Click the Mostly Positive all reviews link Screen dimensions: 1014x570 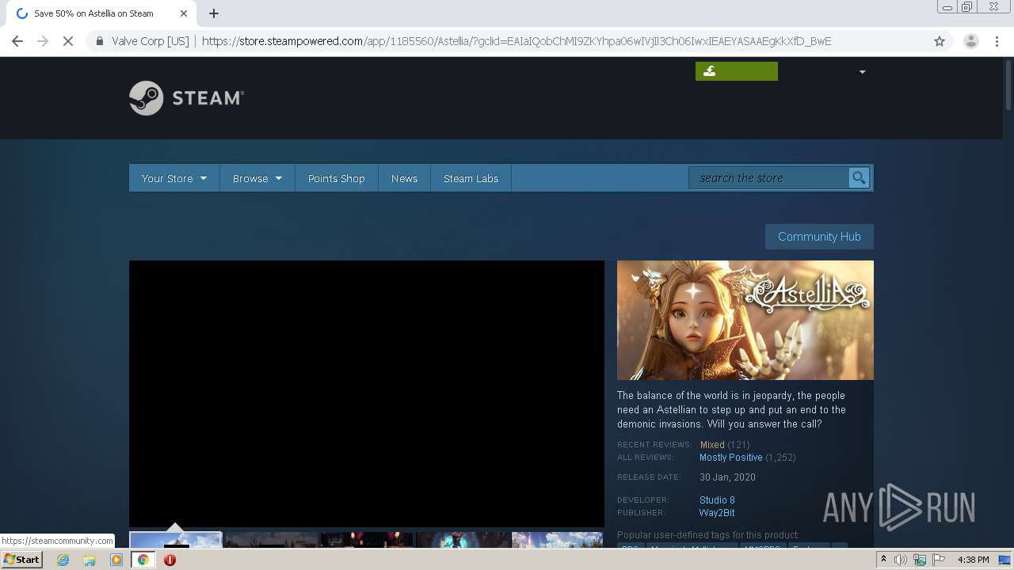731,458
